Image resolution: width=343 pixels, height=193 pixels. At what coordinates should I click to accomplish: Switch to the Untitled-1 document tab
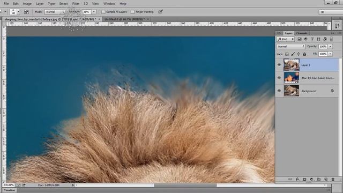125,19
